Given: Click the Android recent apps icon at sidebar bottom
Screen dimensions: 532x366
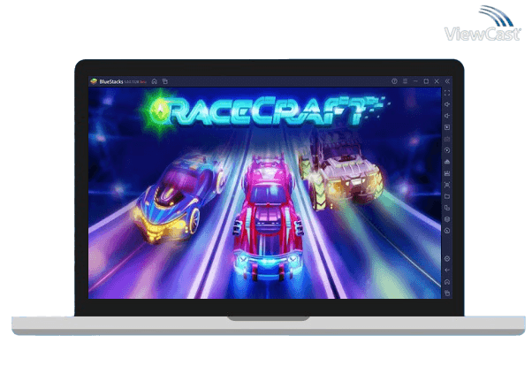Looking at the screenshot, I should pyautogui.click(x=447, y=294).
